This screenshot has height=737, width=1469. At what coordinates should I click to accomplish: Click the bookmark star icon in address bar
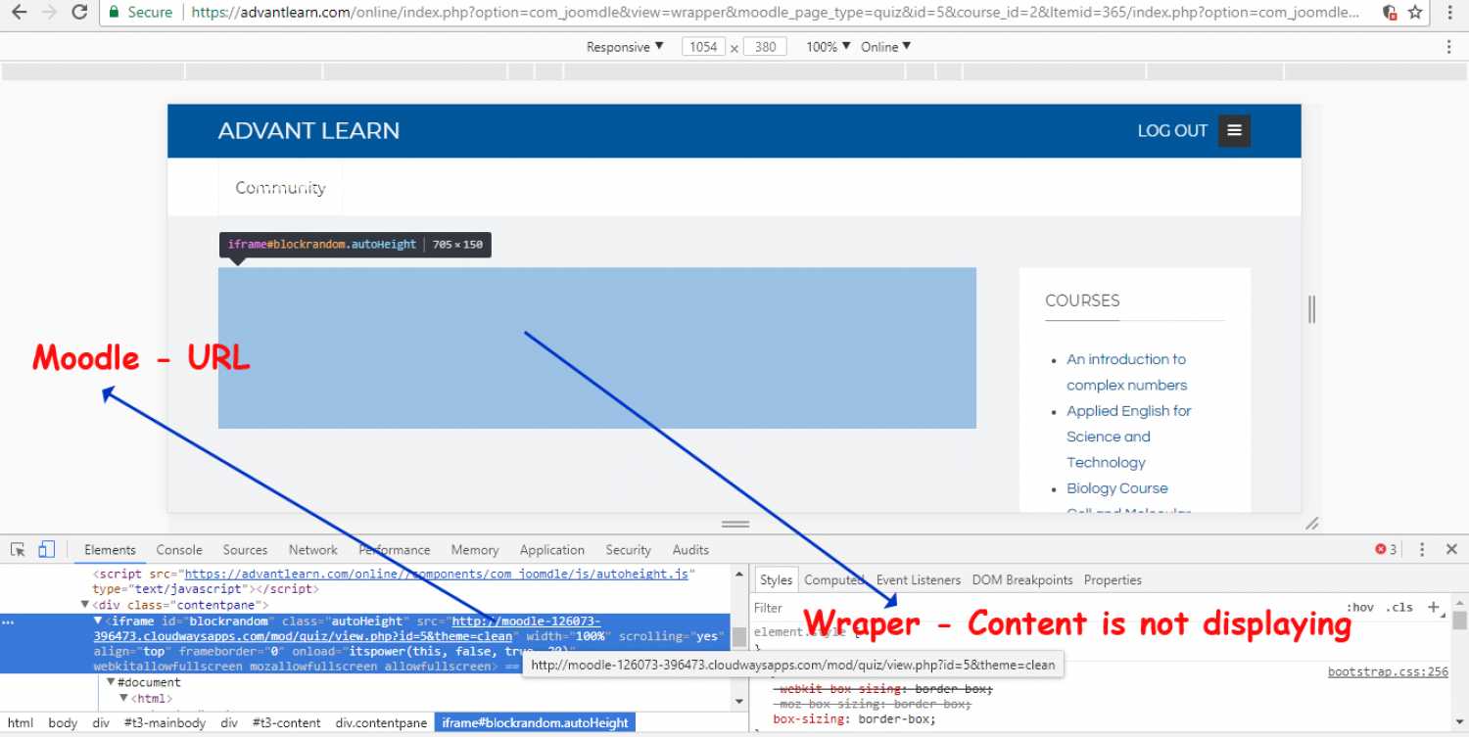coord(1415,13)
